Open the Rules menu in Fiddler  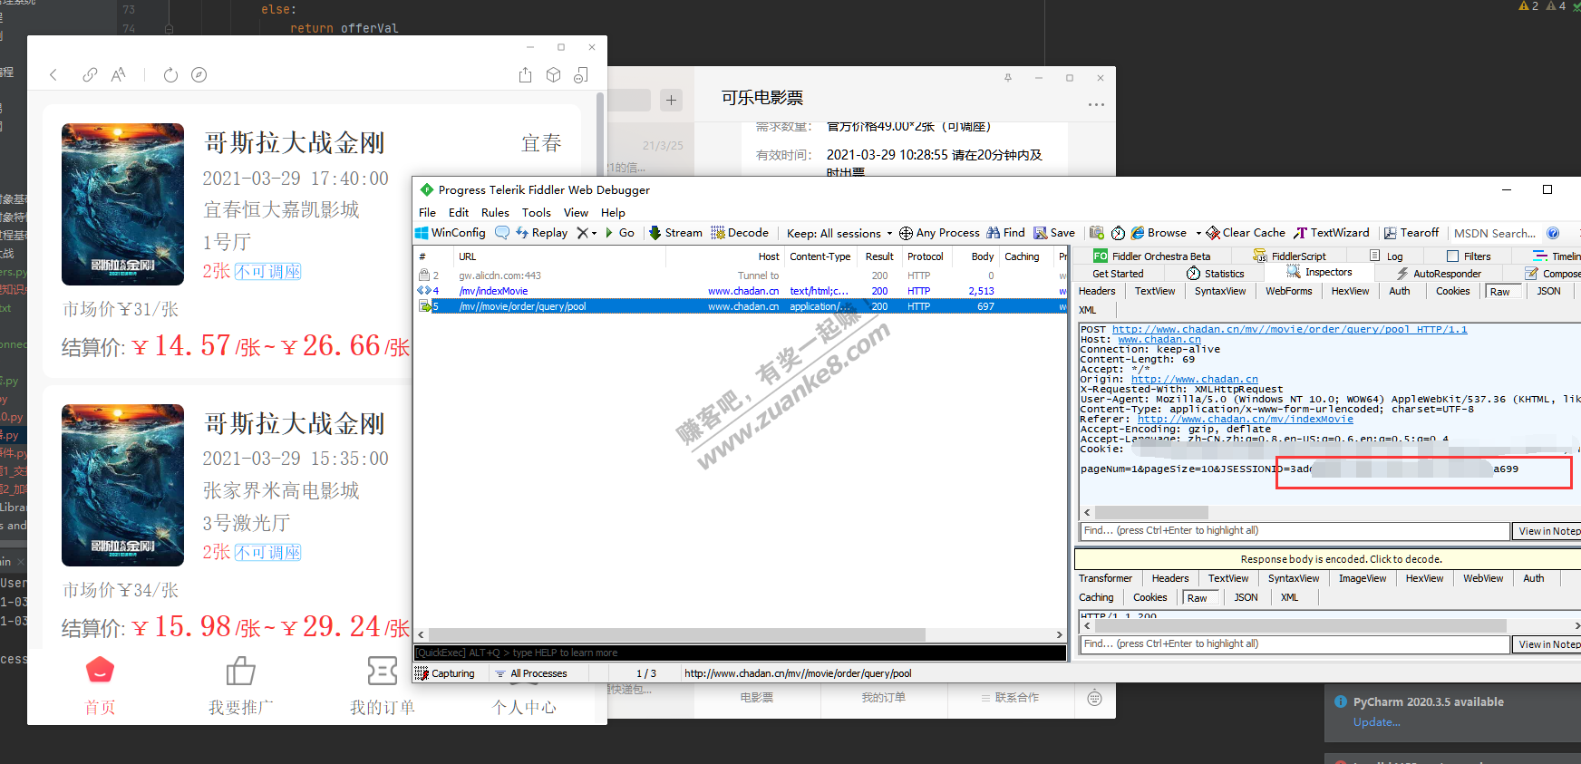495,212
